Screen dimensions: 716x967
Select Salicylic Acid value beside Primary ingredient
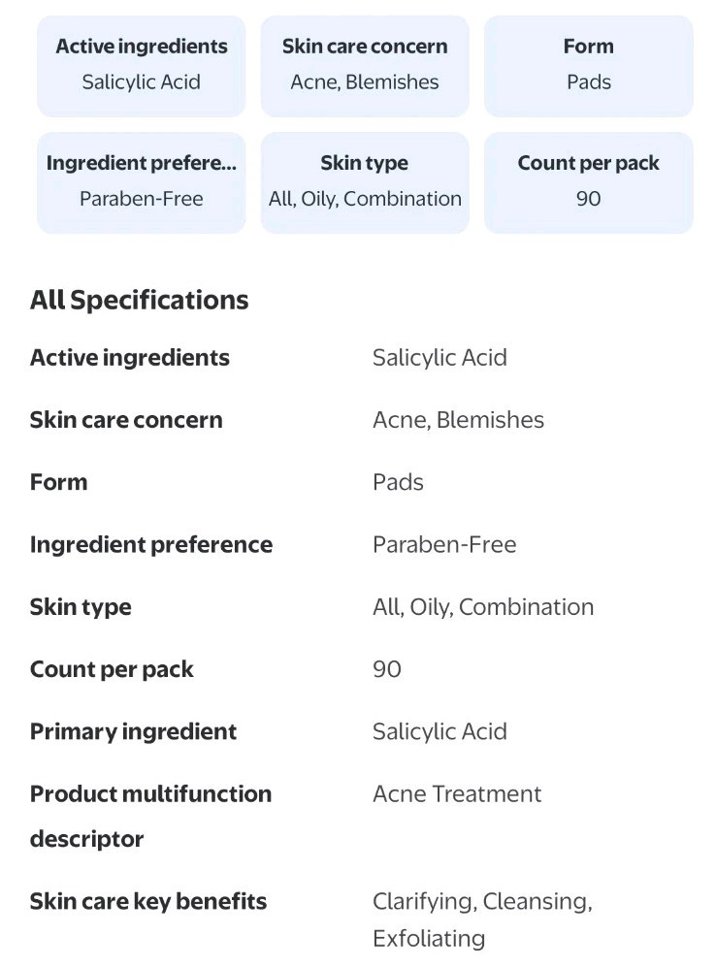(439, 731)
